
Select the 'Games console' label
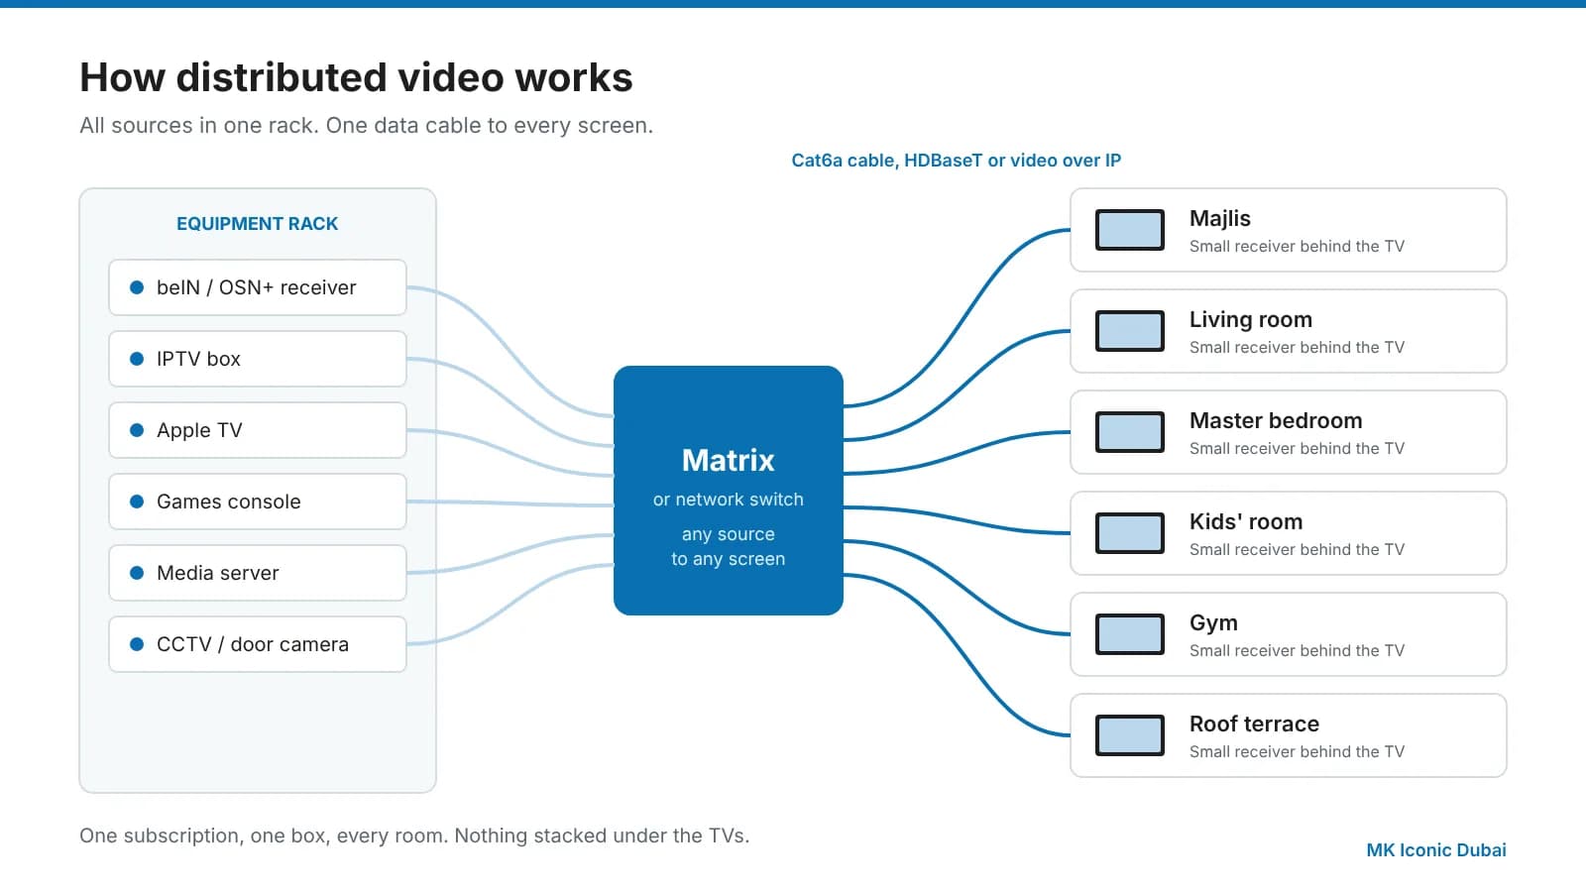coord(228,502)
